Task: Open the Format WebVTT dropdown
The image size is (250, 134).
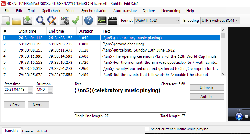Action: (x=157, y=21)
